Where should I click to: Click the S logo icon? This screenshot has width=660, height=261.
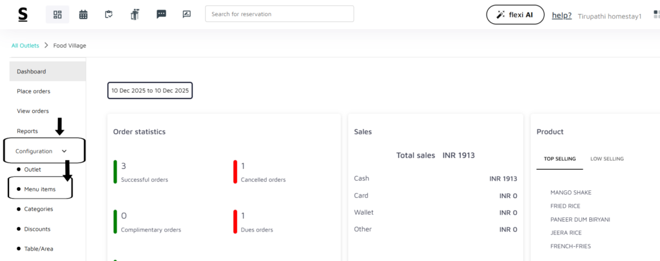[x=23, y=14]
